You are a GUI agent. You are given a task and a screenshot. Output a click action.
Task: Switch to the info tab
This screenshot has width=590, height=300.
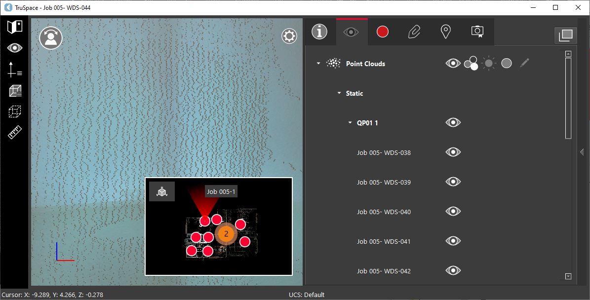point(319,31)
